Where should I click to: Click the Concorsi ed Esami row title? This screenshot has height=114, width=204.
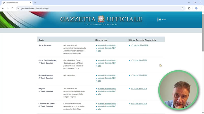click(47, 104)
